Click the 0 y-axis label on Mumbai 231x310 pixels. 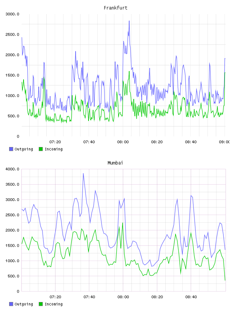[x=18, y=291]
